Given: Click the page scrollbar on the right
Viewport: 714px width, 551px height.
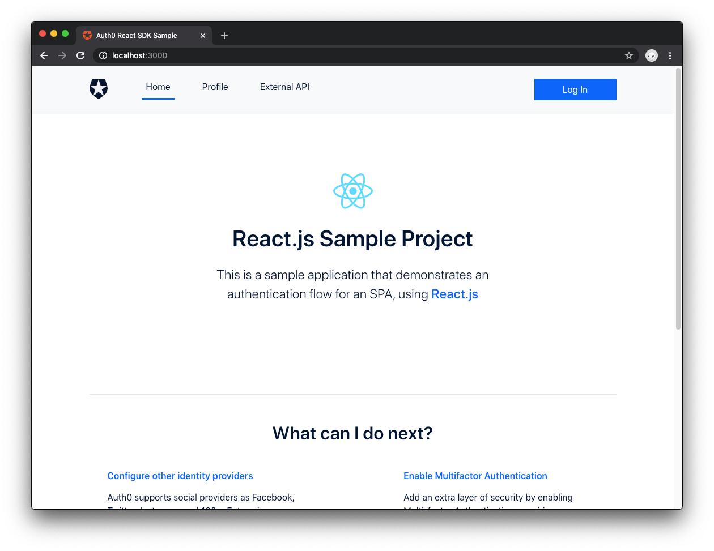Looking at the screenshot, I should click(x=678, y=198).
